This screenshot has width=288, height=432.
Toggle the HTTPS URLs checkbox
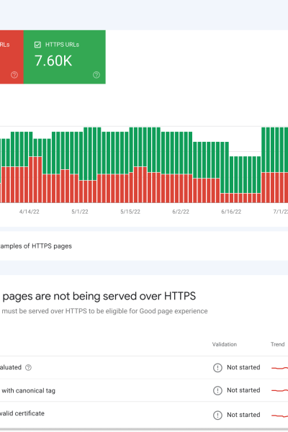tap(37, 45)
